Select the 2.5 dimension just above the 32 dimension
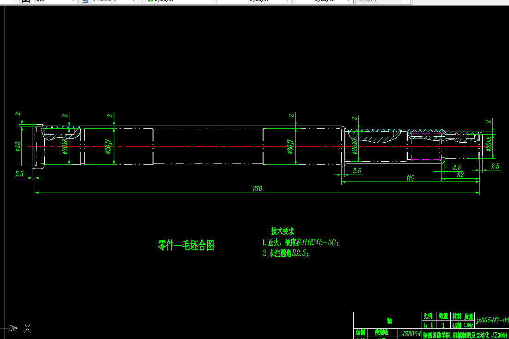This screenshot has height=339, width=509. point(457,167)
